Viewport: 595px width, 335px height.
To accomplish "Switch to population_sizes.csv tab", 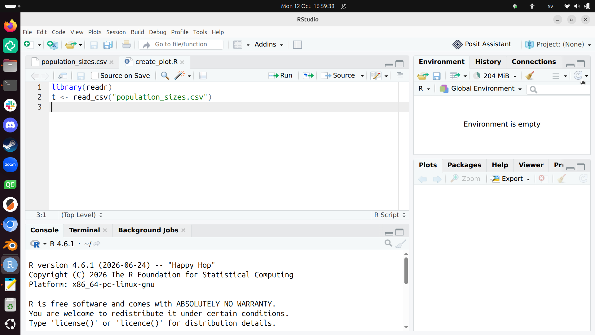I will click(74, 62).
